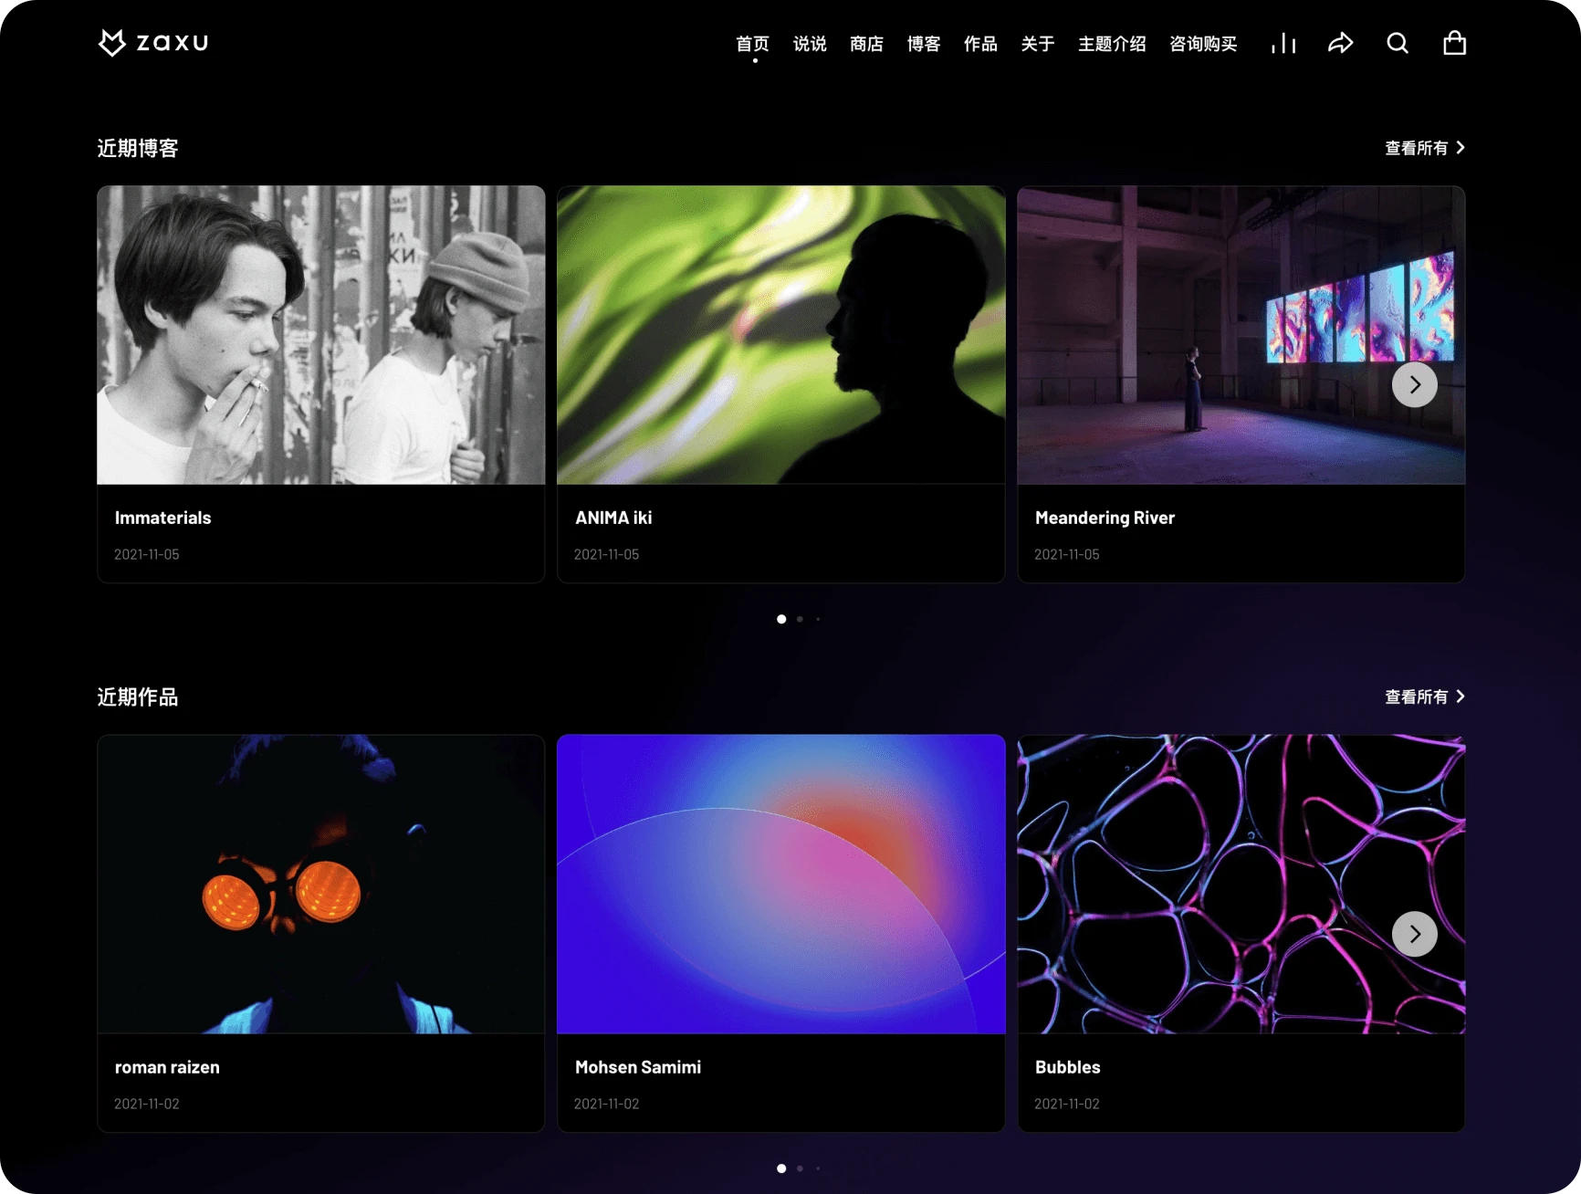Open the 主题介绍 menu item
Screen dimensions: 1581x1194
point(1111,44)
